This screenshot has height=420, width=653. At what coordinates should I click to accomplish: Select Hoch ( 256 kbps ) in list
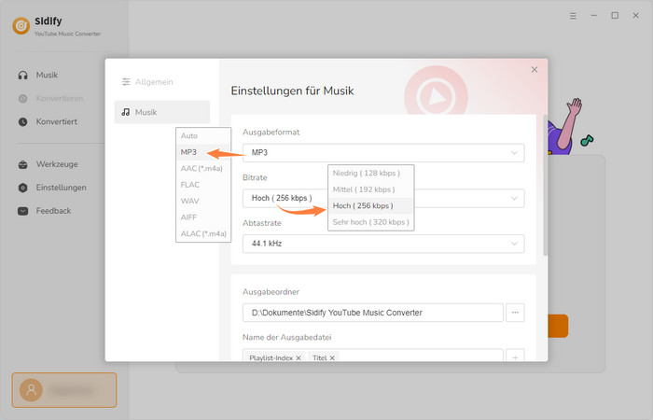[370, 206]
